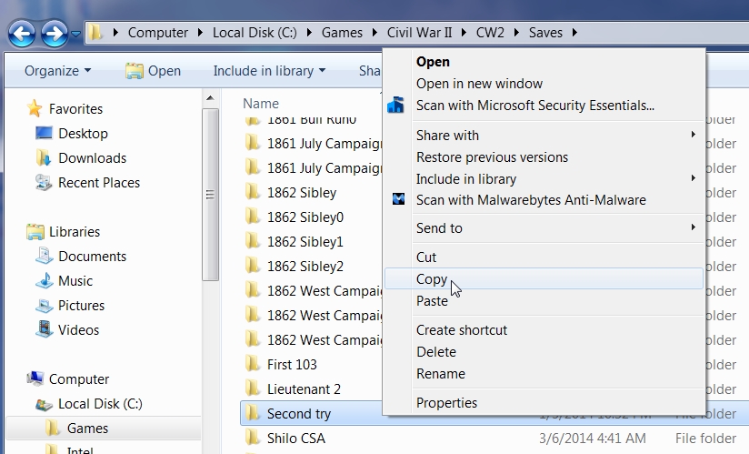Choose Copy from the context menu
This screenshot has height=454, width=749.
[432, 279]
